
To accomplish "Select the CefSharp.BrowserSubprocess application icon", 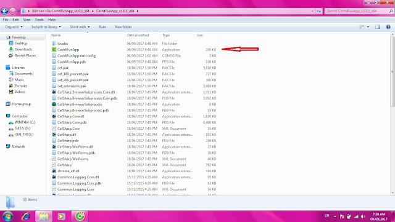I will point(54,104).
